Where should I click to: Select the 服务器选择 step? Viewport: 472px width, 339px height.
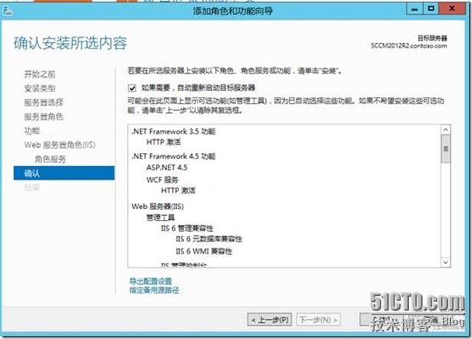44,103
